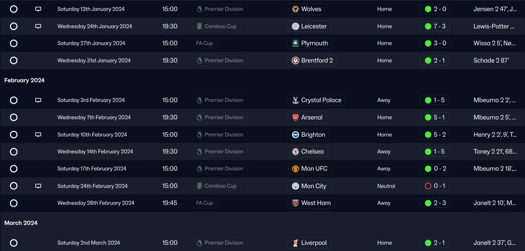Select the radio circle for Man UFC match

coord(14,169)
